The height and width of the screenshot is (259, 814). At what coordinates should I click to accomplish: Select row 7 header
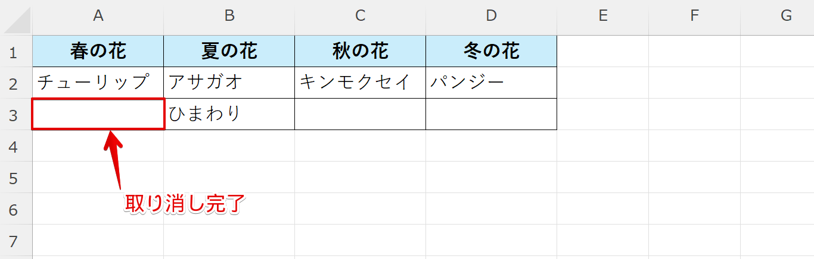point(16,241)
